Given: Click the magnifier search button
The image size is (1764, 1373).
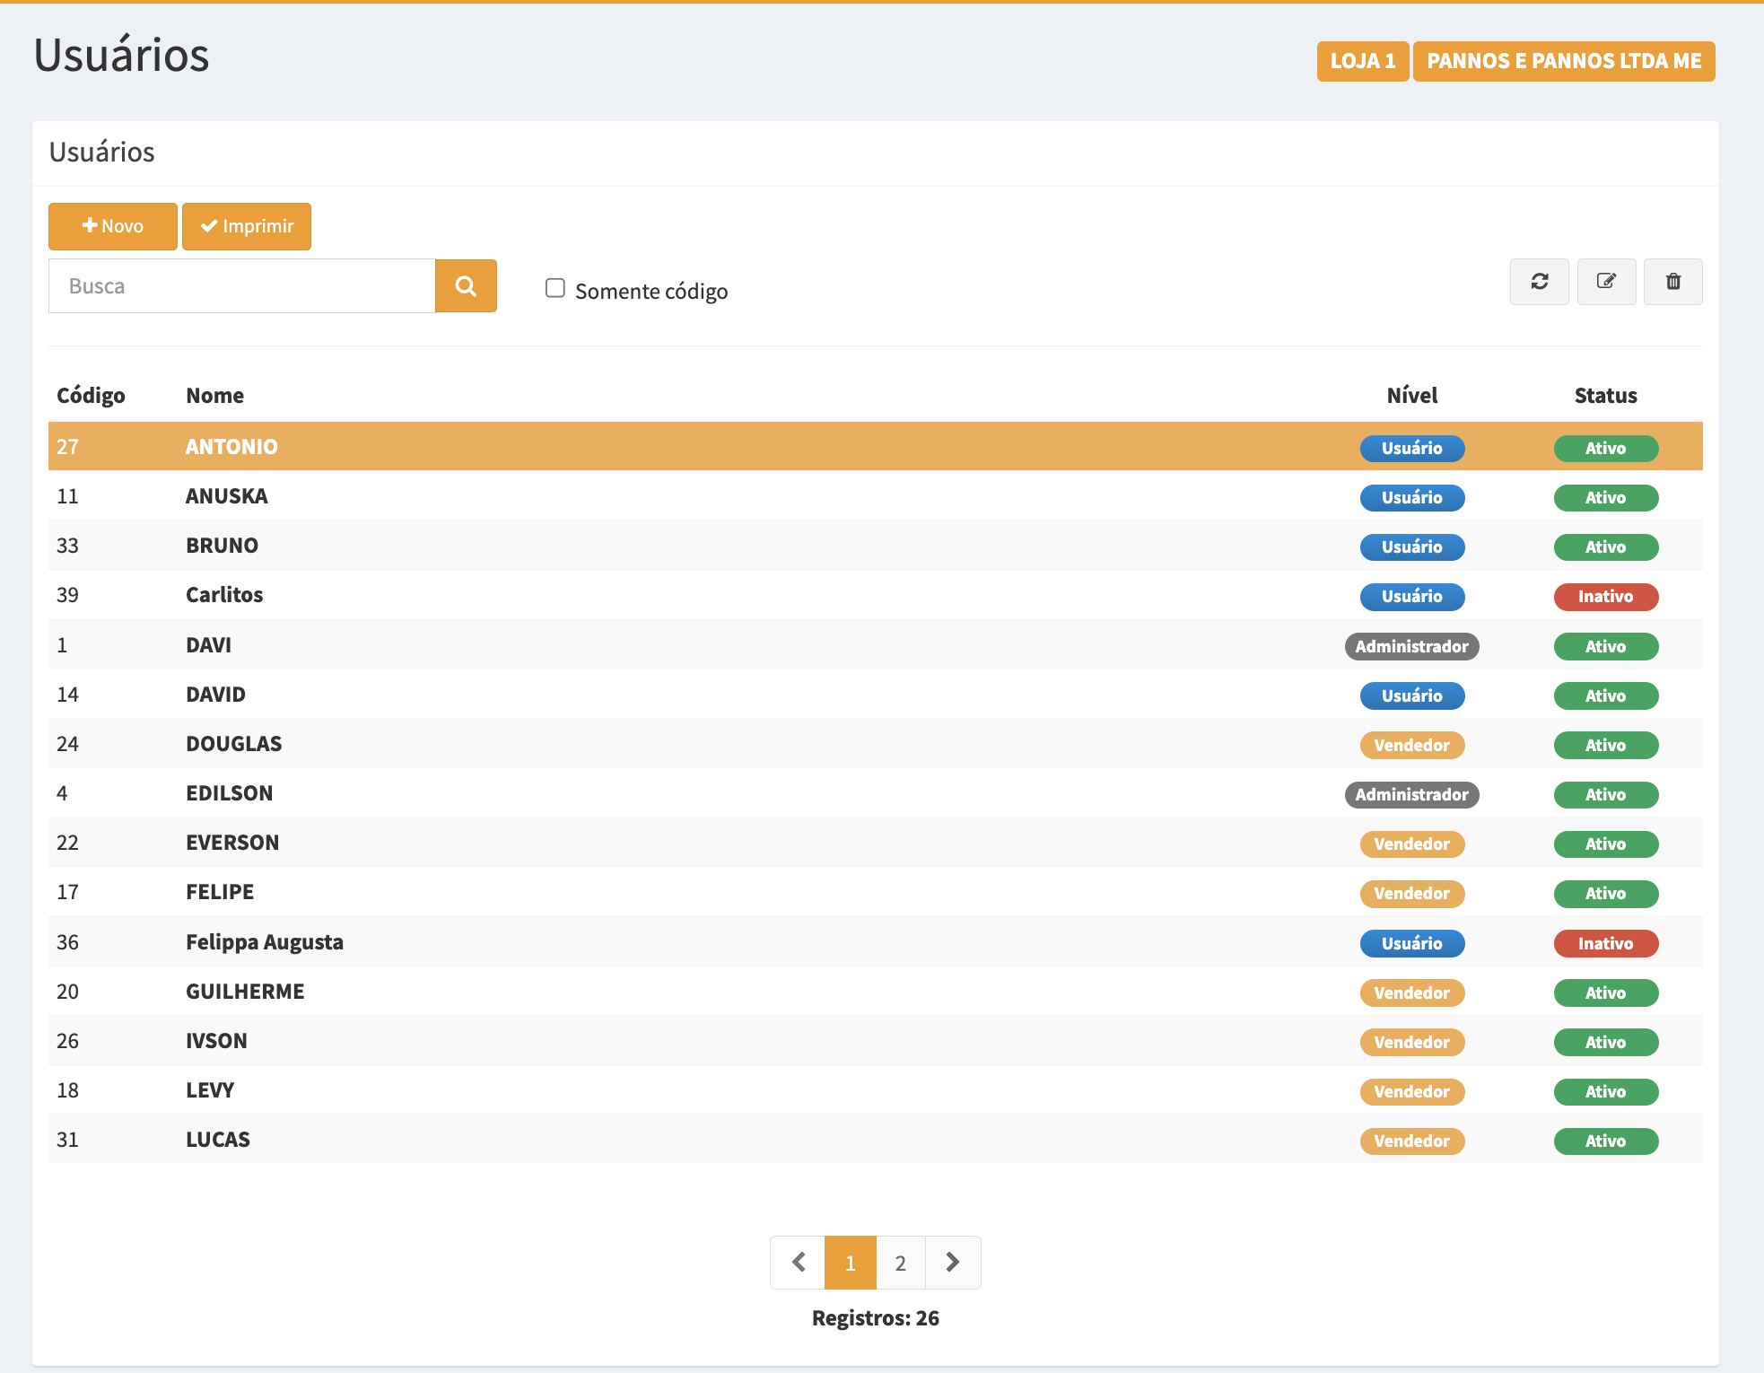Looking at the screenshot, I should pyautogui.click(x=466, y=286).
